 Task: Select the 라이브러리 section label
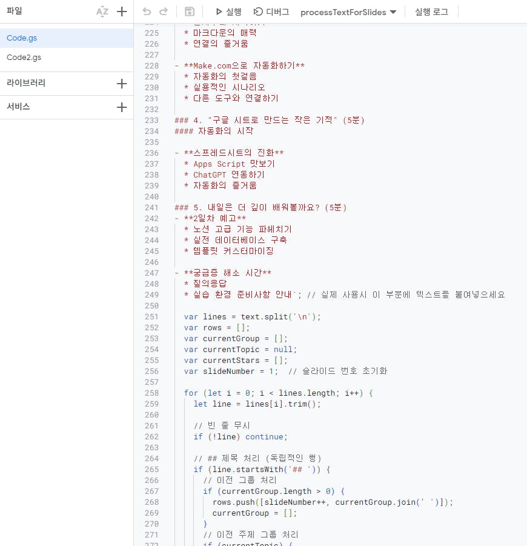[x=26, y=83]
